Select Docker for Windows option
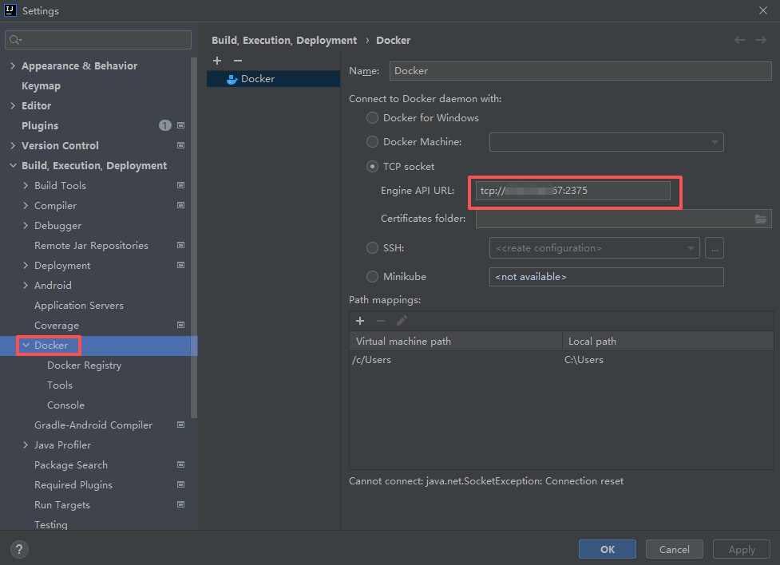This screenshot has height=565, width=780. tap(372, 118)
